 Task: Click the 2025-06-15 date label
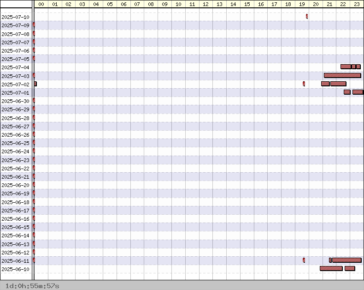click(x=15, y=227)
